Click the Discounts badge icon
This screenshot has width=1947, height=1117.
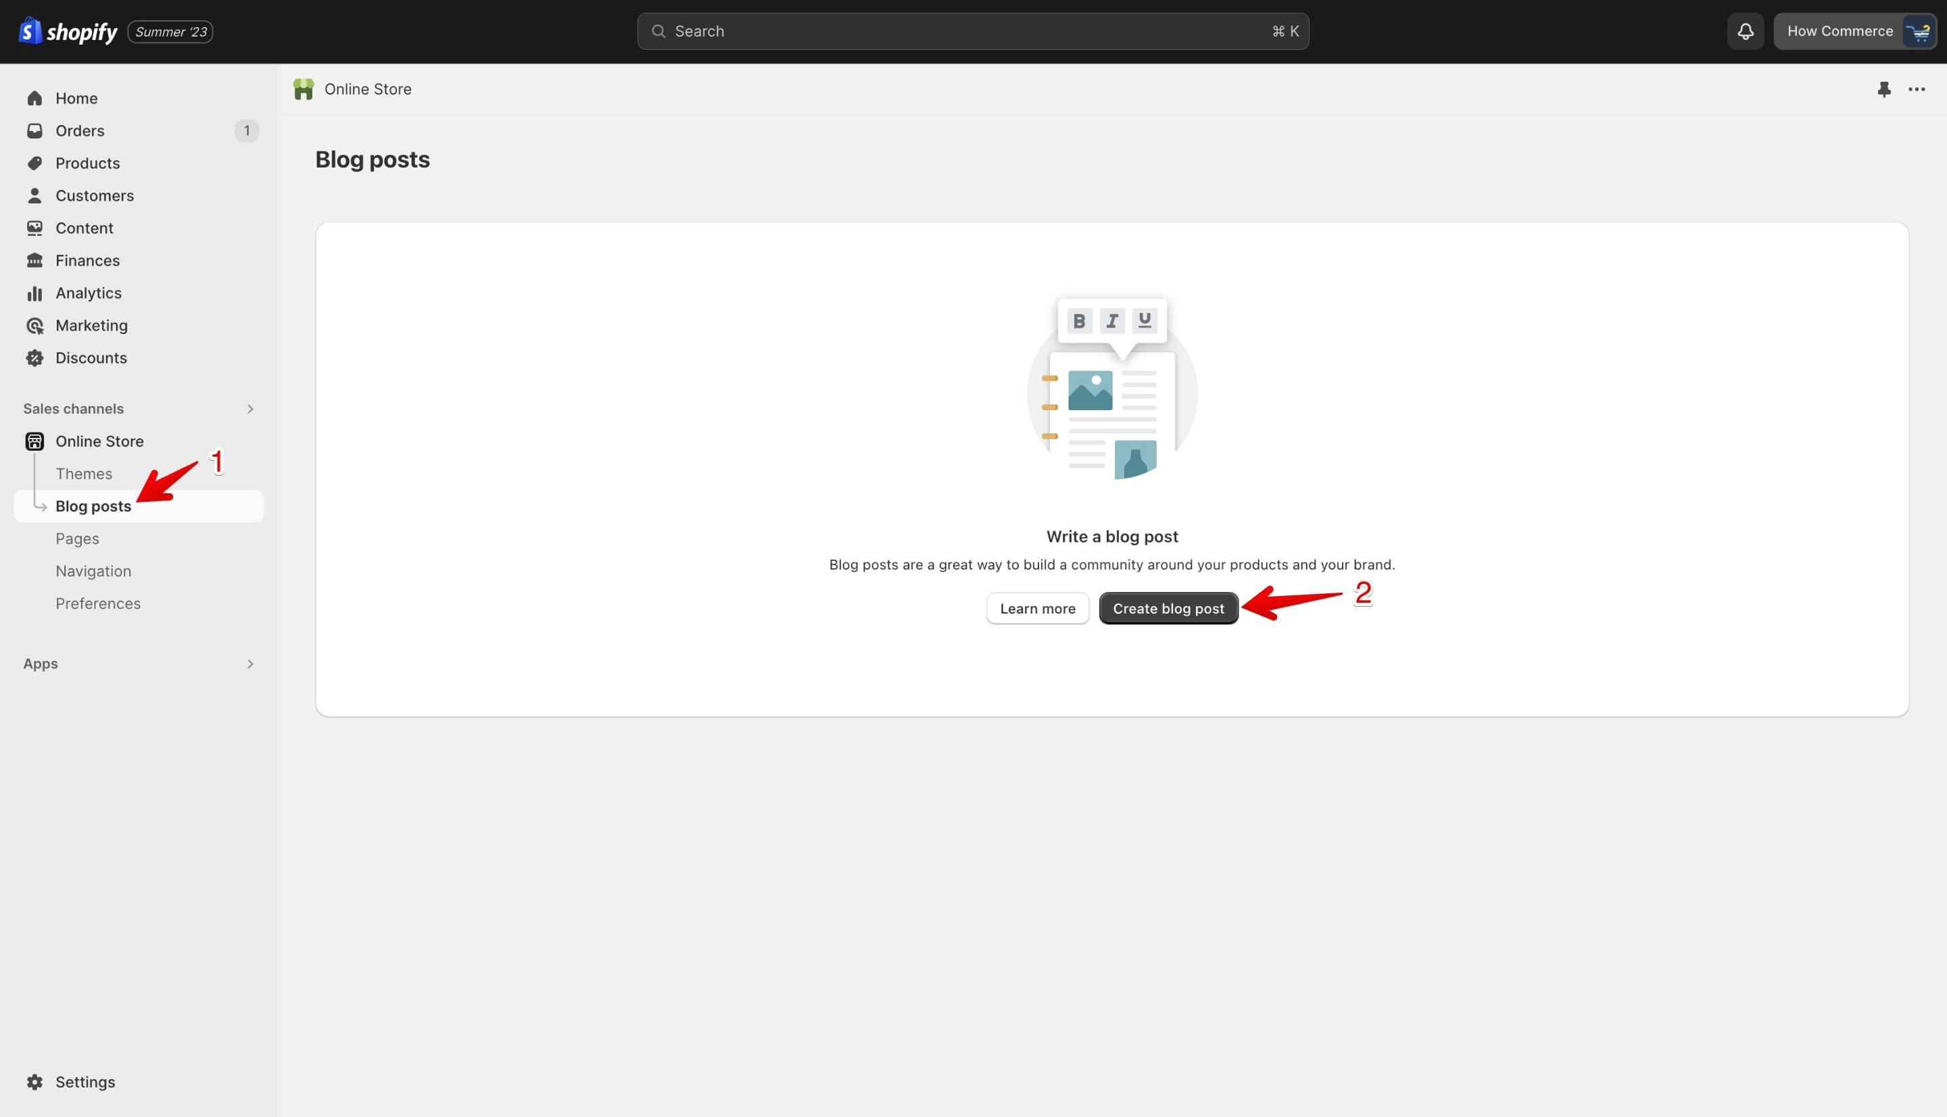(x=34, y=358)
